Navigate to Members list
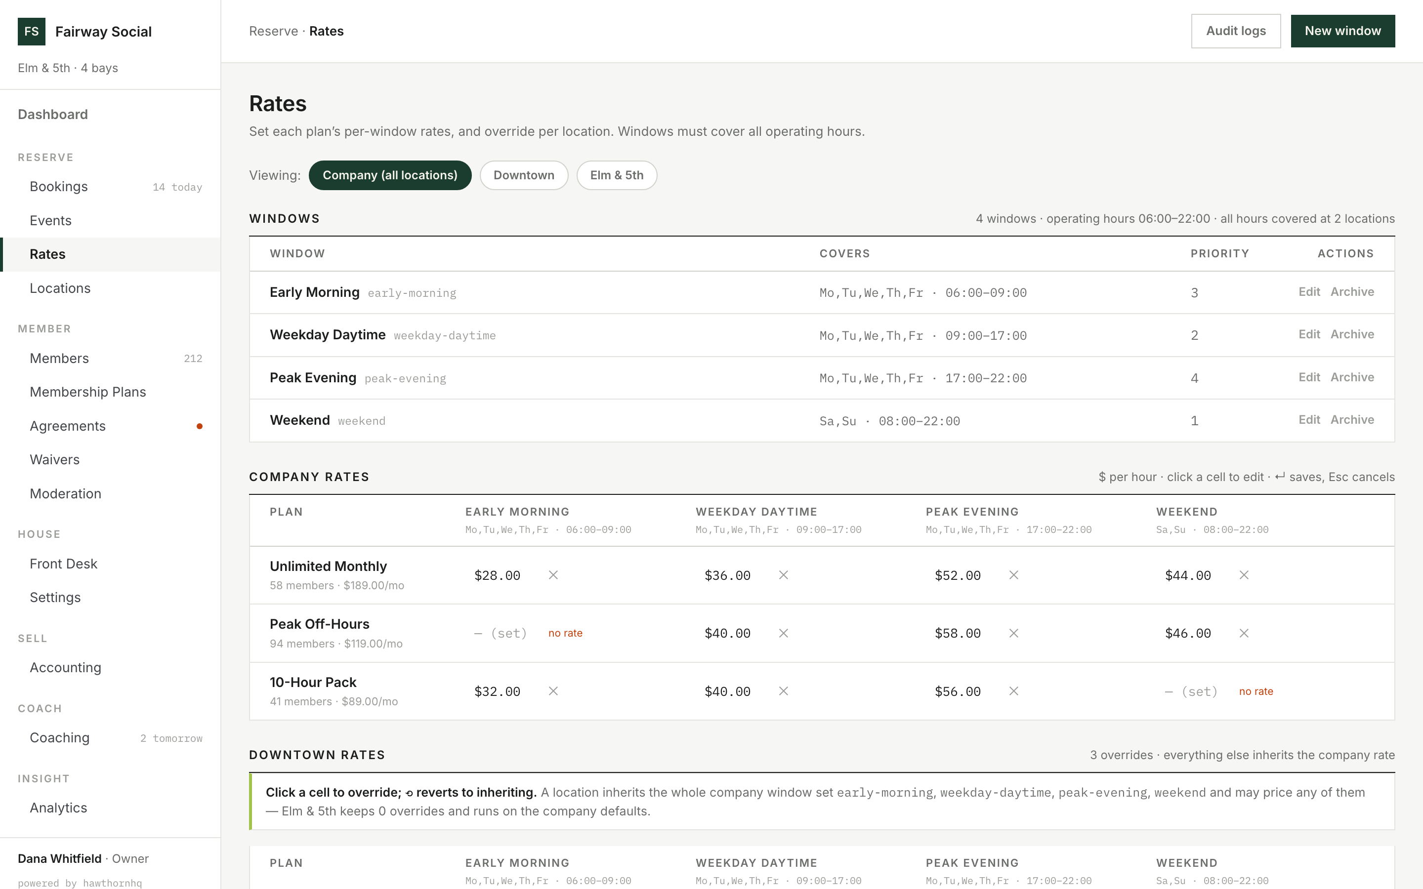Image resolution: width=1423 pixels, height=889 pixels. (110, 359)
